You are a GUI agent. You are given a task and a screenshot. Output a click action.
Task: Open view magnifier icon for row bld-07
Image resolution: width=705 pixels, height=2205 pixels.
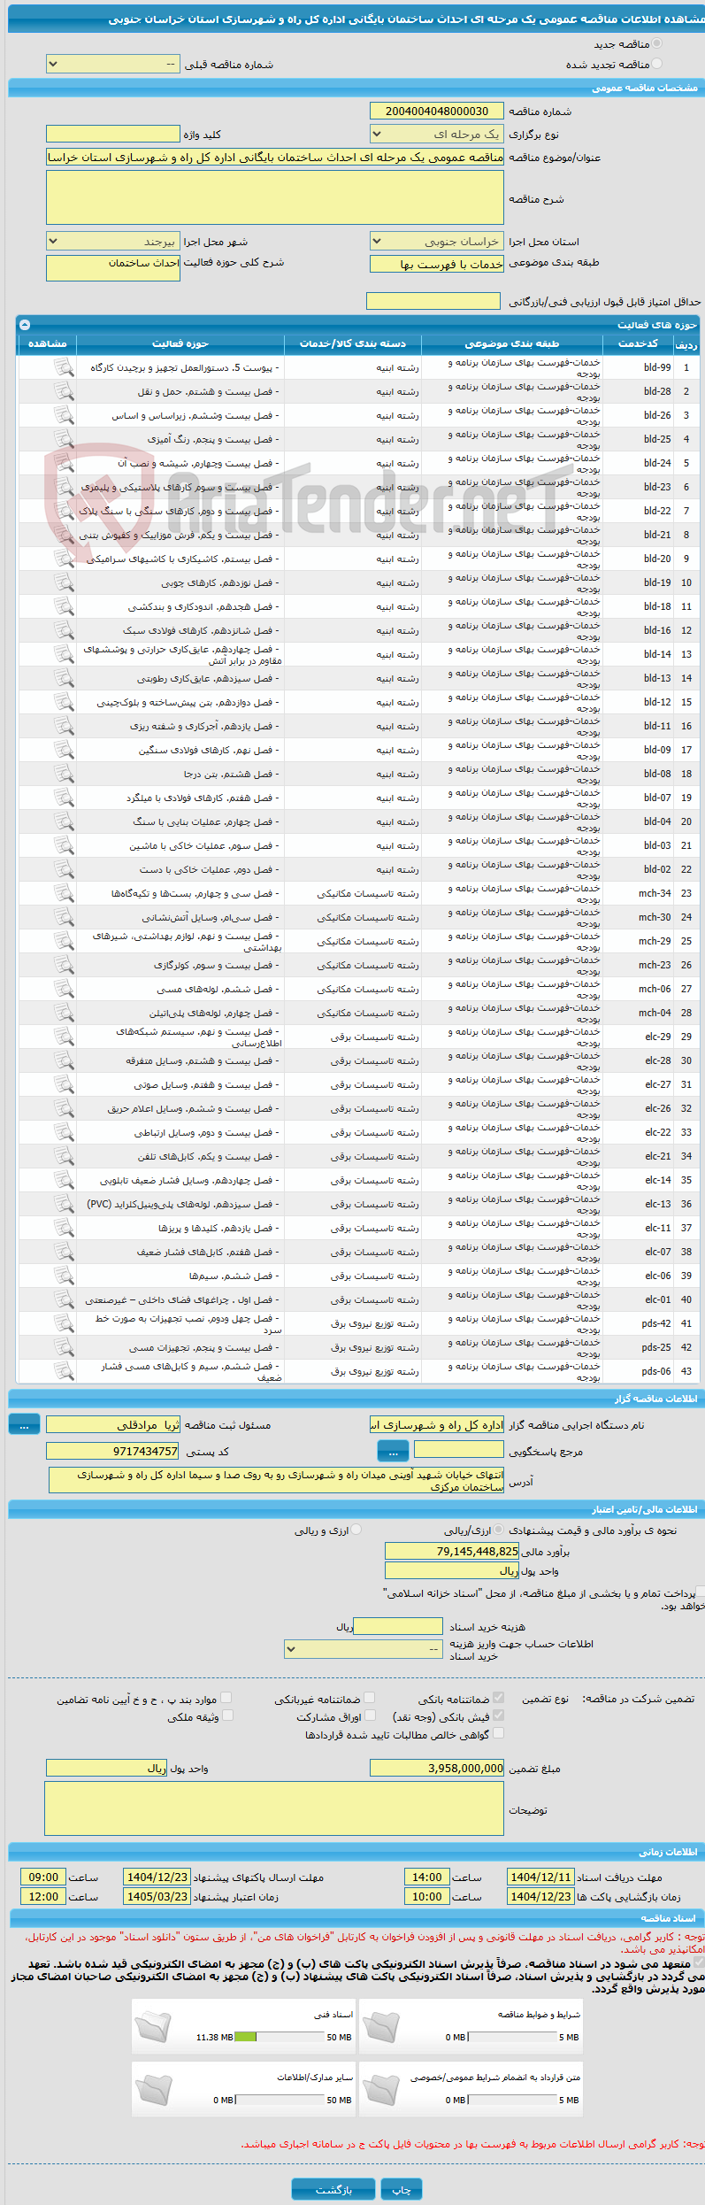[x=64, y=798]
